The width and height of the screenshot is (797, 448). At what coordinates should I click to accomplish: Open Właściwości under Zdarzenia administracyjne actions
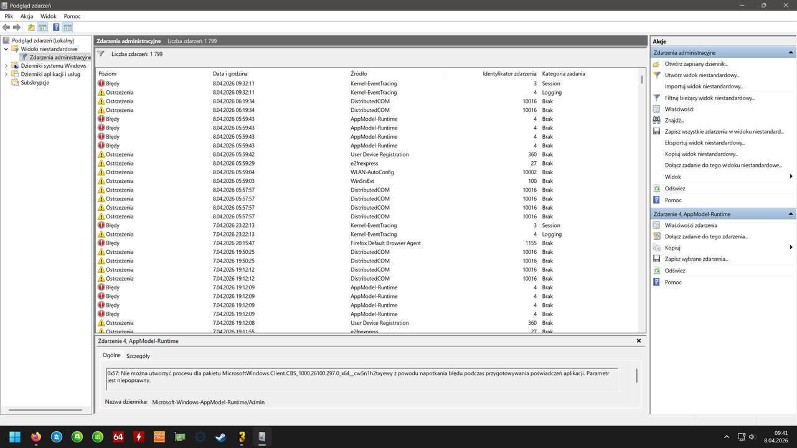tap(679, 109)
